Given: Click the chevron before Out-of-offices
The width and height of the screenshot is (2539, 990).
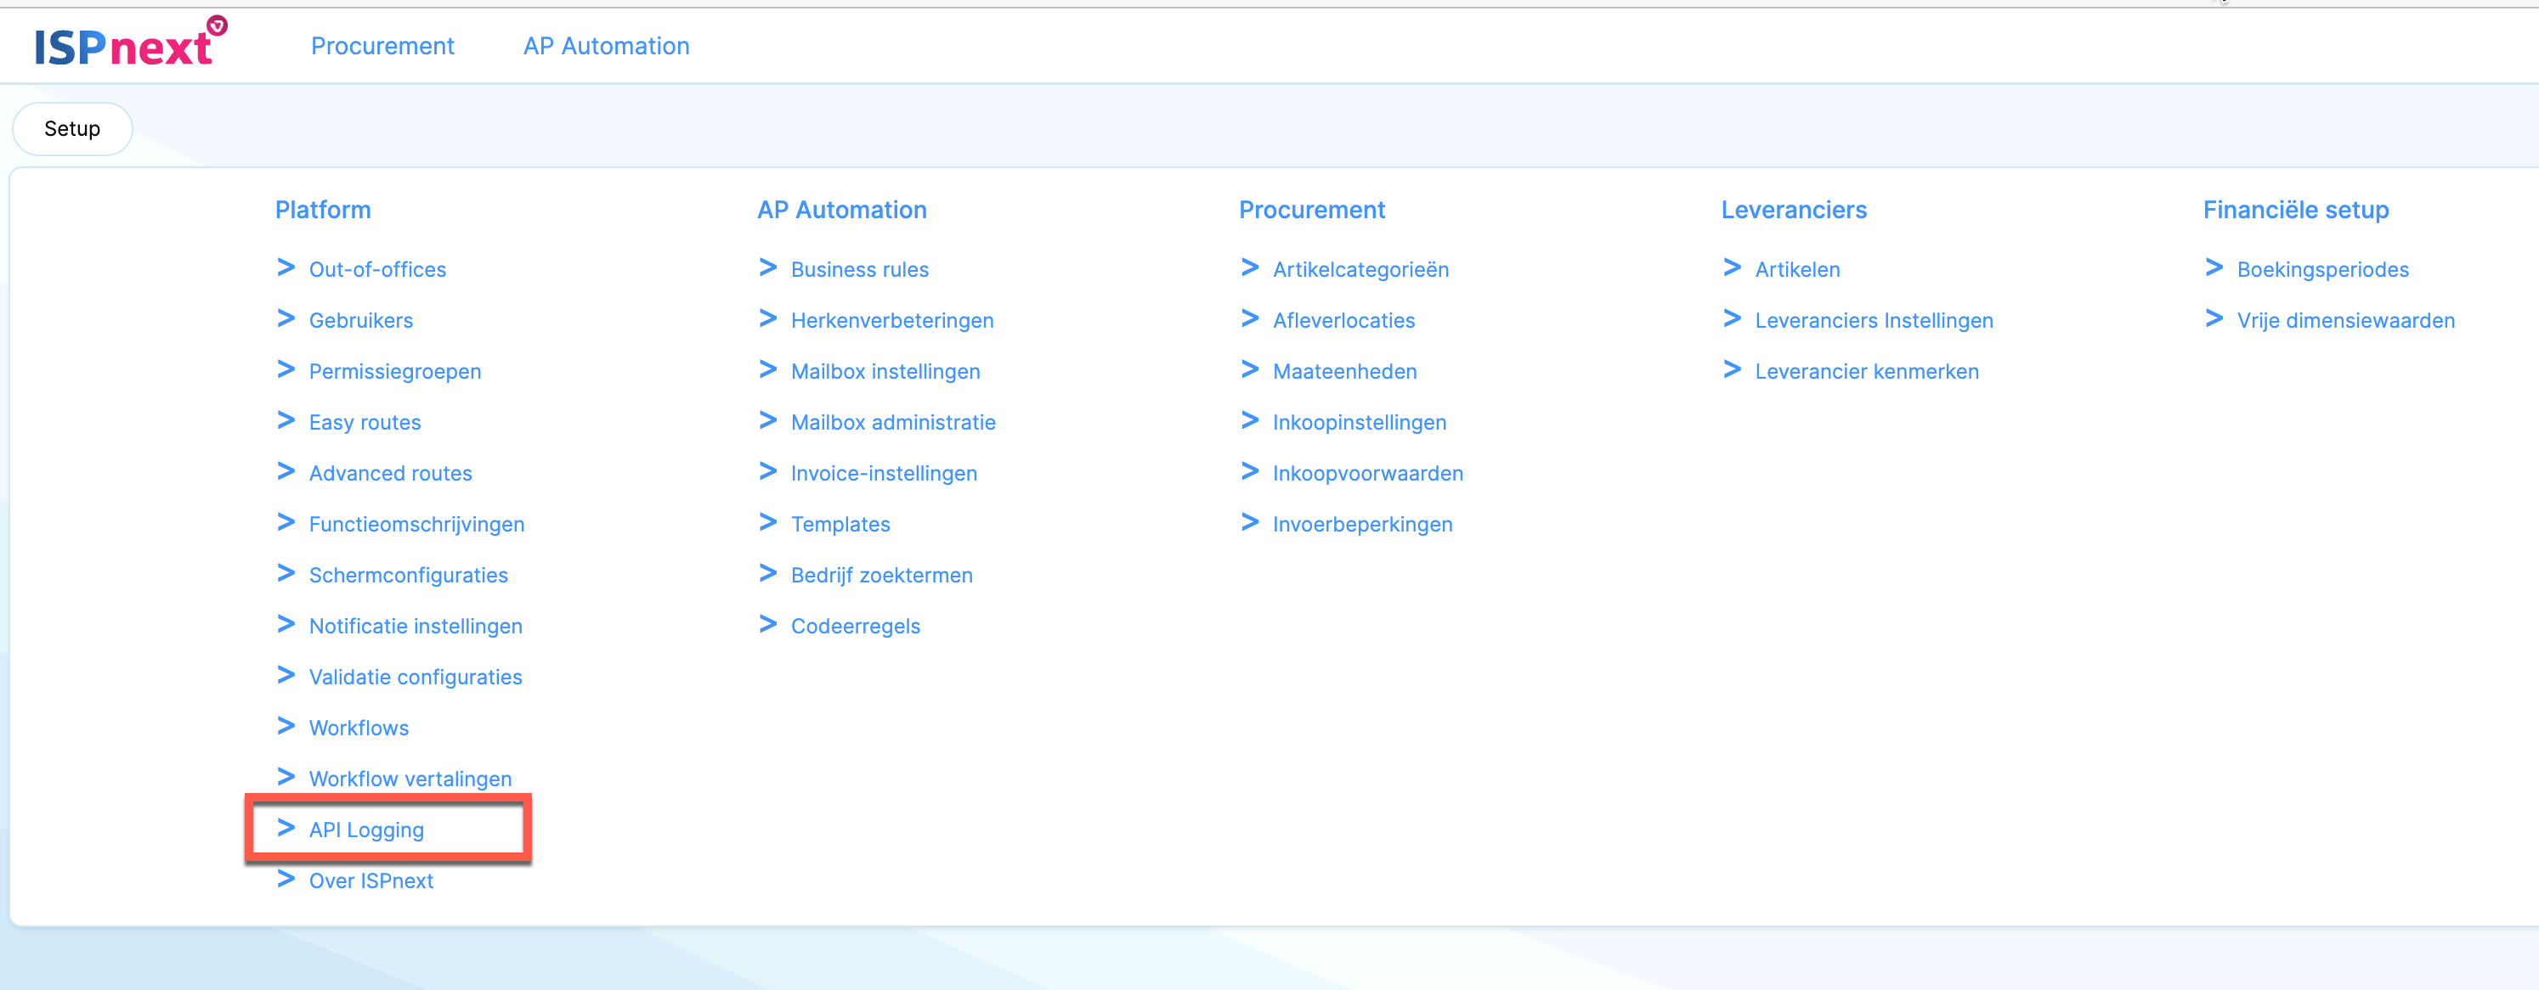Looking at the screenshot, I should [286, 268].
